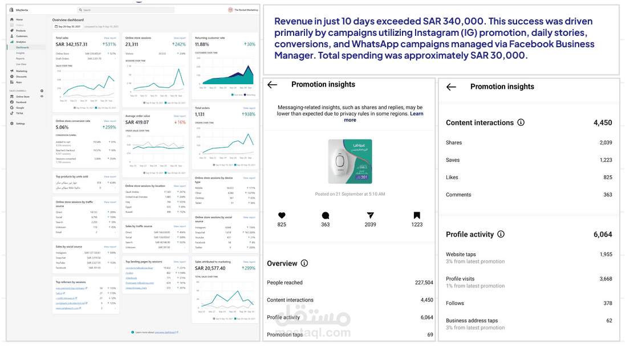Show info for Content interactions heading
Viewport: 626px width, 346px height.
pos(521,122)
